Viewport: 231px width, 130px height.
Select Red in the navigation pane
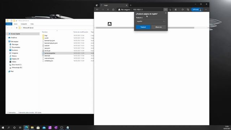(12, 71)
